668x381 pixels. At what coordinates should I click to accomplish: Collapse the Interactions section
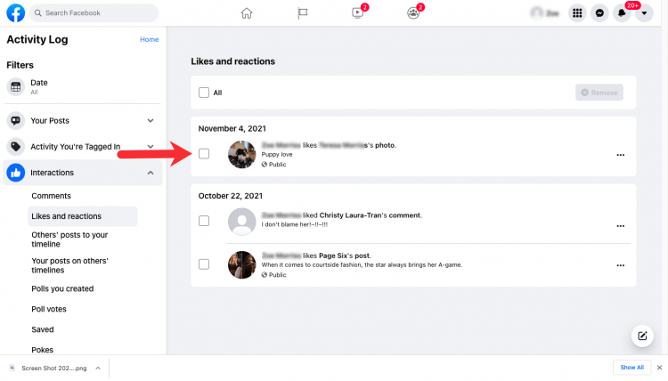(x=151, y=173)
